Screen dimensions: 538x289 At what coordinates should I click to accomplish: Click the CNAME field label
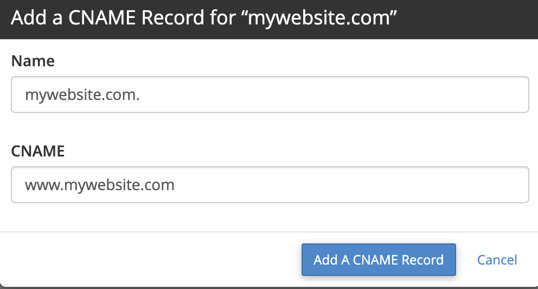[38, 151]
